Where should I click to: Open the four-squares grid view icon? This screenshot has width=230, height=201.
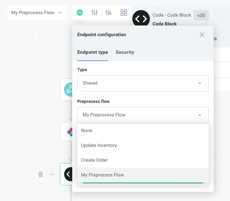point(124,13)
